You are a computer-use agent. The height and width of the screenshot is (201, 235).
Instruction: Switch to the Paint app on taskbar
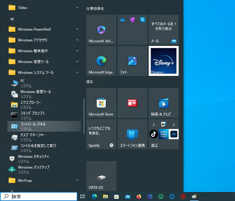click(194, 196)
